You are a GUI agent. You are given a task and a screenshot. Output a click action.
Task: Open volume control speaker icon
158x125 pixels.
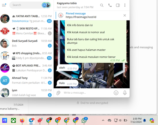(120, 120)
